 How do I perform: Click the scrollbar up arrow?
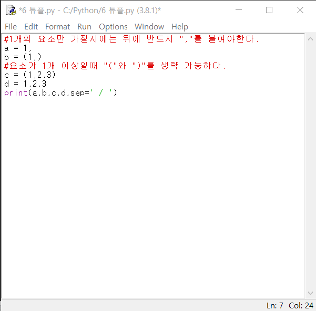[310, 39]
